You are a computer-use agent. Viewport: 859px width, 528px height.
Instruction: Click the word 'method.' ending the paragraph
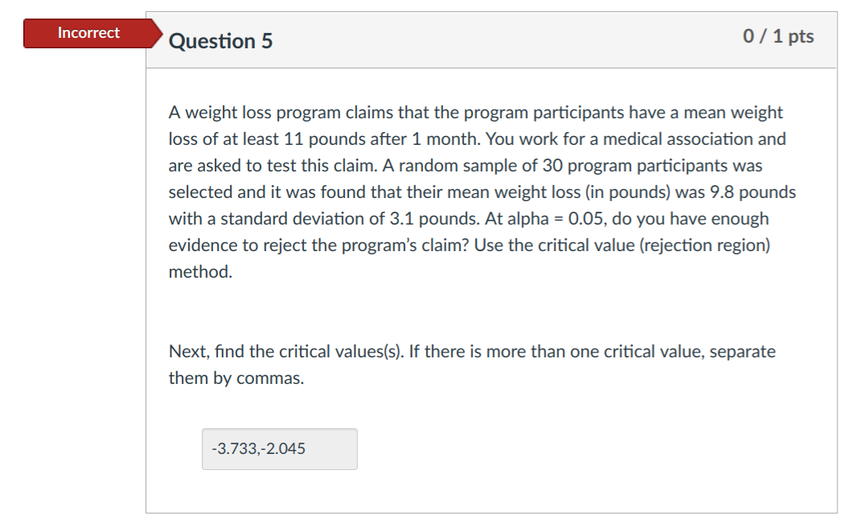click(200, 272)
